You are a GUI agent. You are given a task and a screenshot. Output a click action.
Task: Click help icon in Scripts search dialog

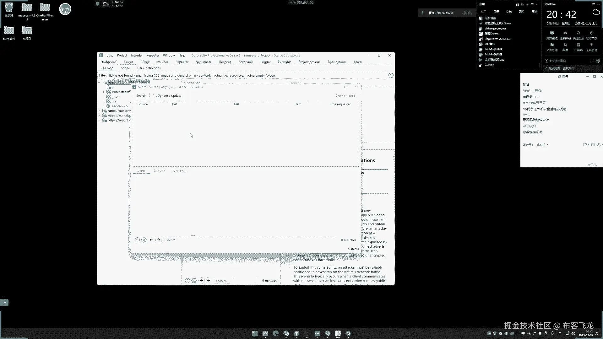[x=137, y=240]
